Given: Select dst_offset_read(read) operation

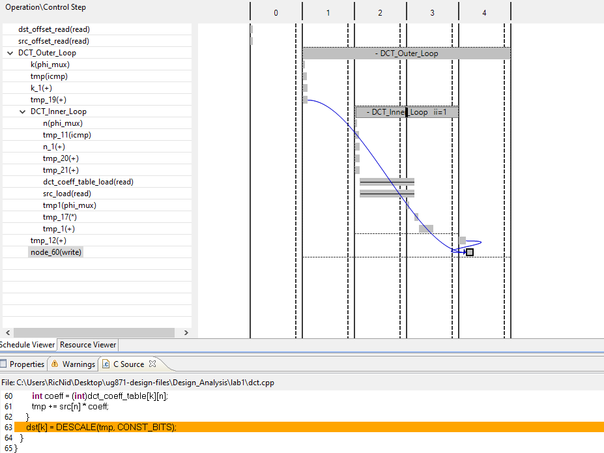Looking at the screenshot, I should point(54,29).
